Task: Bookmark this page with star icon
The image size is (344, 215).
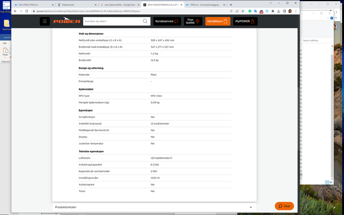Action: (x=243, y=11)
